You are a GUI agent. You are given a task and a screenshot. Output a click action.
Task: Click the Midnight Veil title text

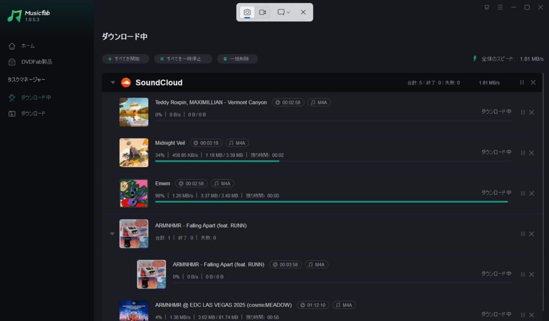point(170,143)
